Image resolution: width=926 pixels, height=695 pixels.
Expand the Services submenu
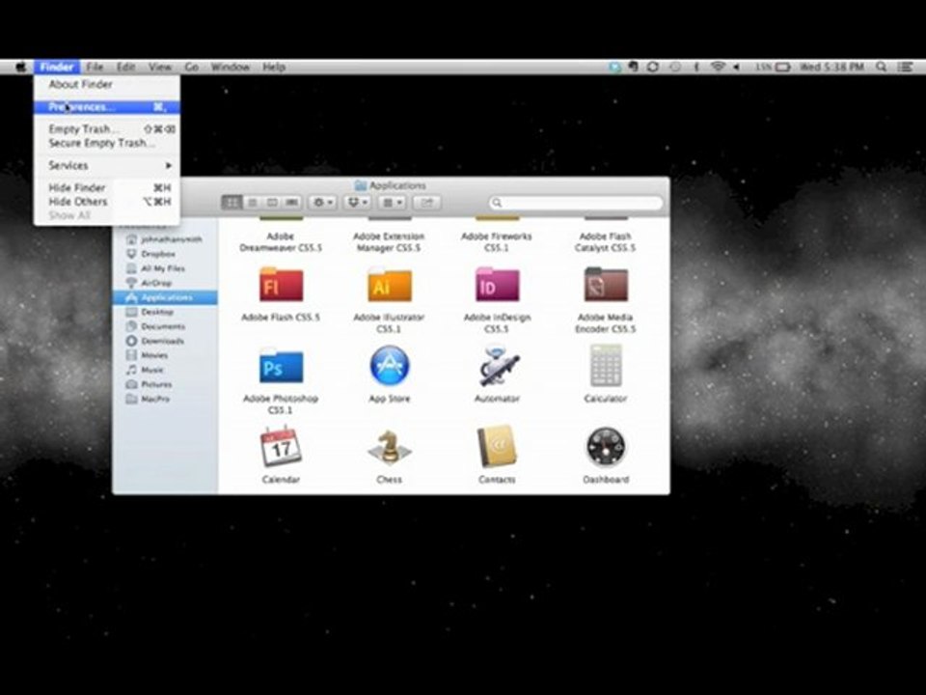107,165
